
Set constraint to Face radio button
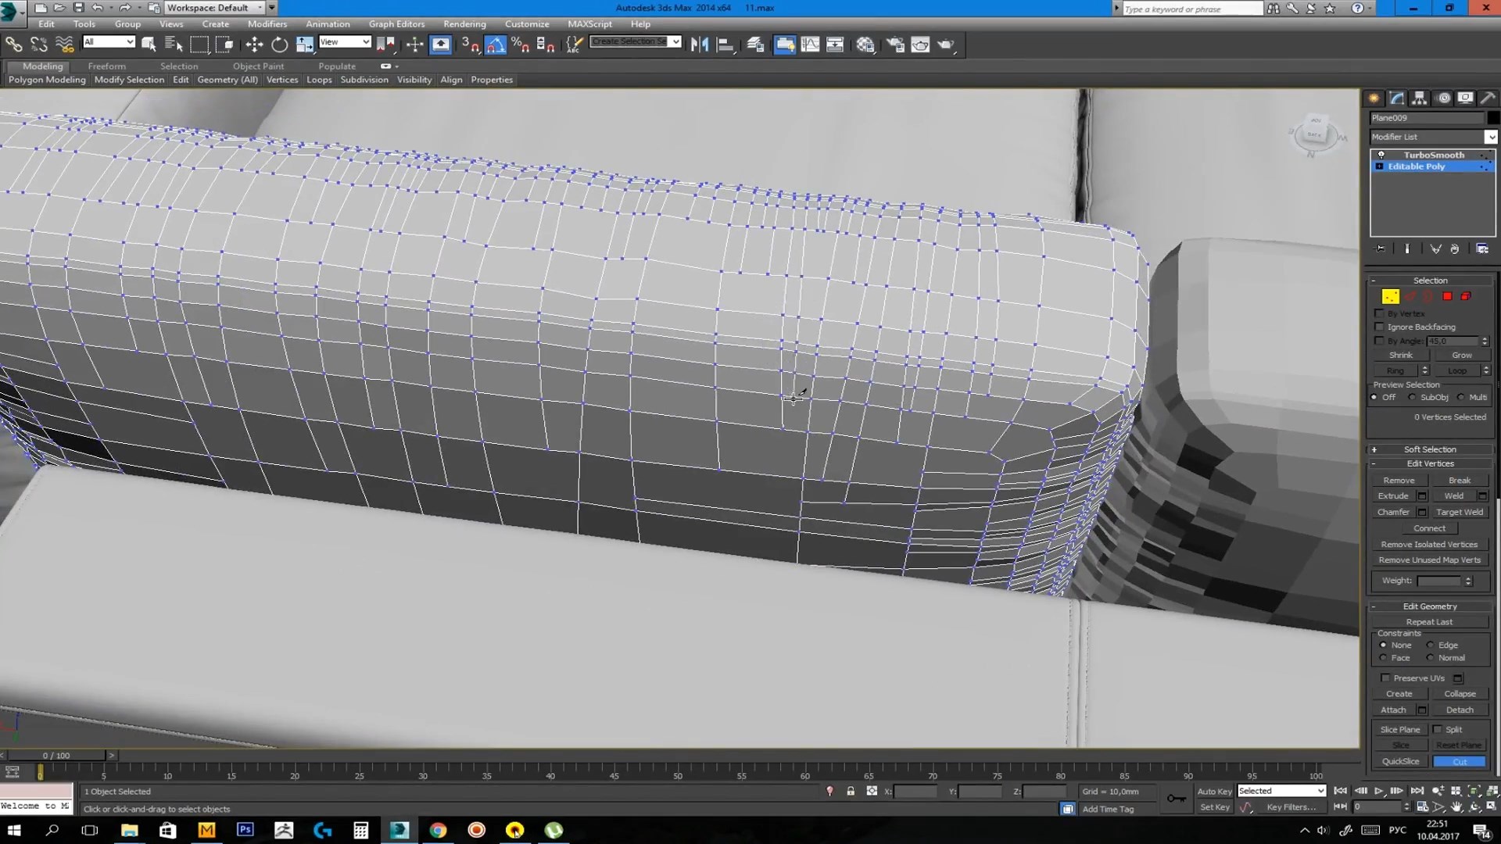pos(1383,658)
